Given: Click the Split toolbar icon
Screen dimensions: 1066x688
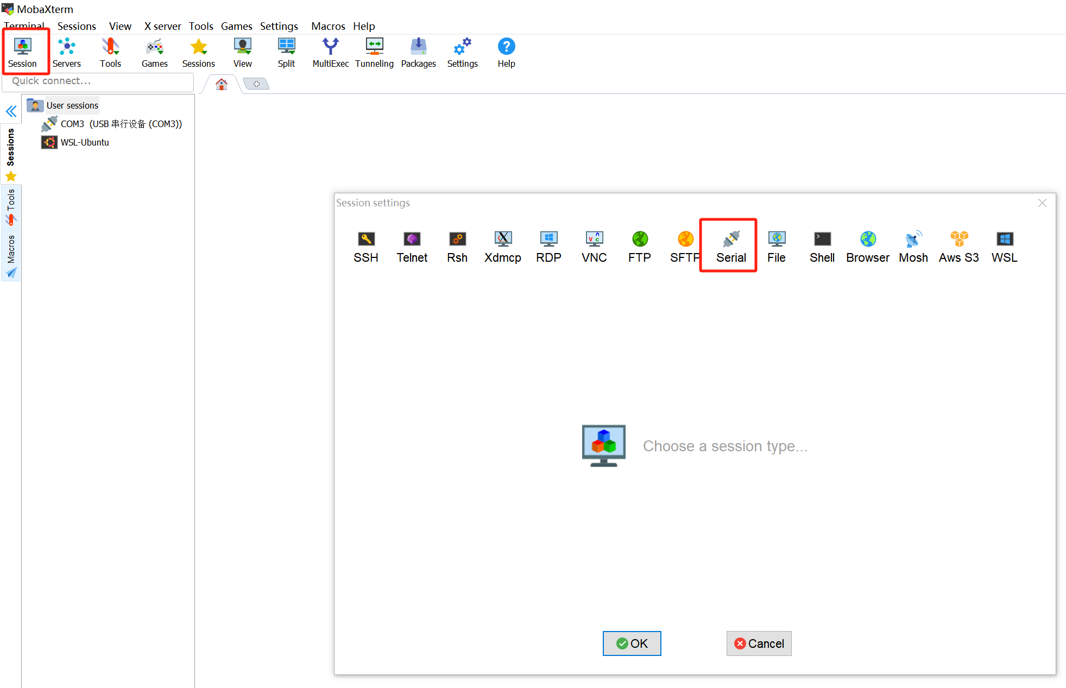Looking at the screenshot, I should [x=287, y=53].
